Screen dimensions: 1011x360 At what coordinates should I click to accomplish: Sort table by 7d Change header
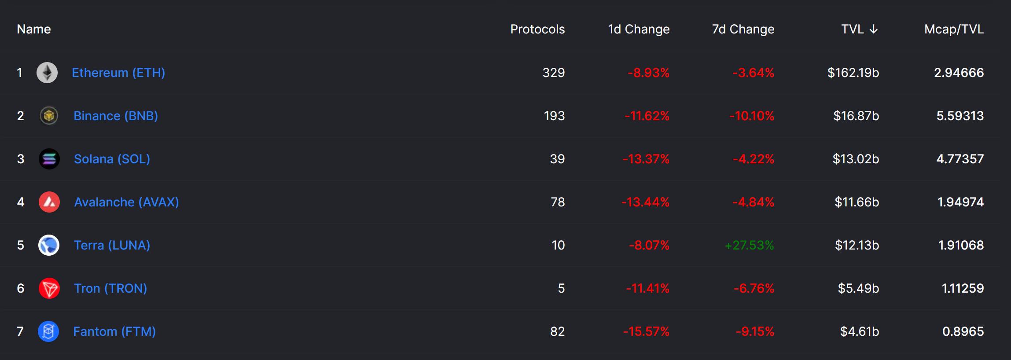743,29
